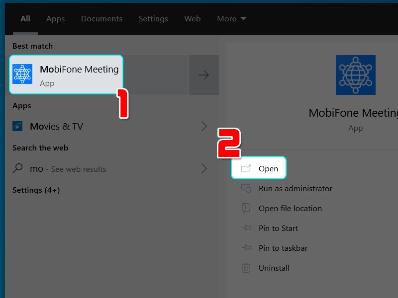Click the large MobiFone Meeting icon in details pane
The image size is (398, 298).
(355, 75)
